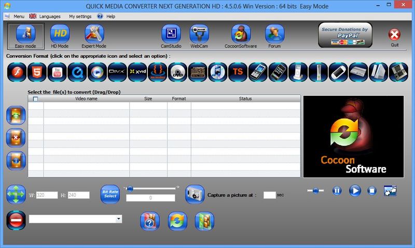Quit the application with the red X
This screenshot has height=248, width=415.
pos(394,35)
